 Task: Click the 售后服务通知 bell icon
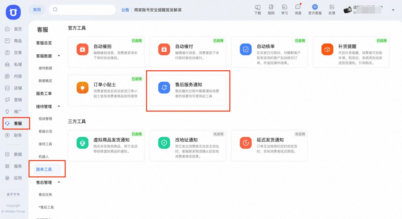pos(164,88)
